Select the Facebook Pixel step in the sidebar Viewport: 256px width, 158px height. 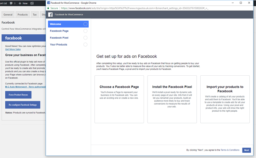(68, 38)
